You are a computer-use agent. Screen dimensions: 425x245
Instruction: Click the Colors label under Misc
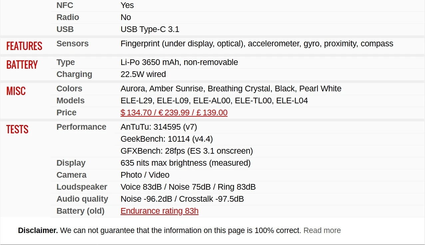tap(69, 89)
